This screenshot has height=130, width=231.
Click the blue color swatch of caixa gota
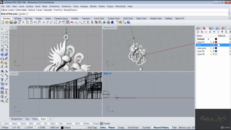pyautogui.click(x=216, y=48)
